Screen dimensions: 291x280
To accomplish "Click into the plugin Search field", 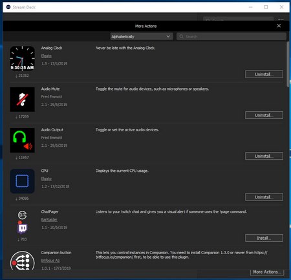I will coord(232,36).
